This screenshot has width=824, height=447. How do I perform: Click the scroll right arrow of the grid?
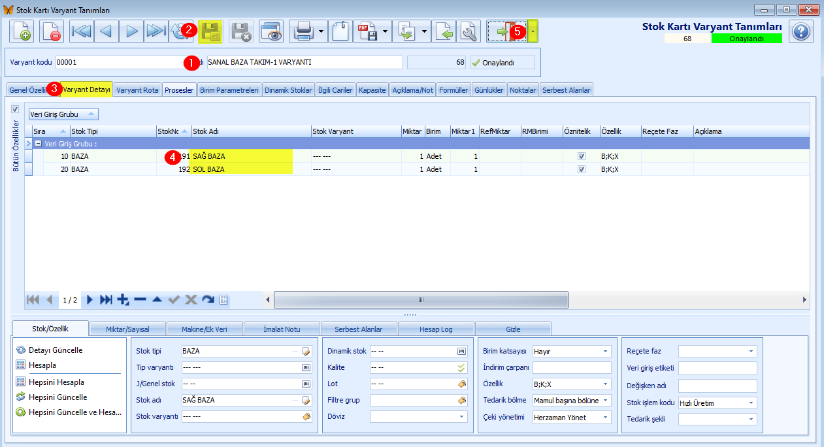804,299
